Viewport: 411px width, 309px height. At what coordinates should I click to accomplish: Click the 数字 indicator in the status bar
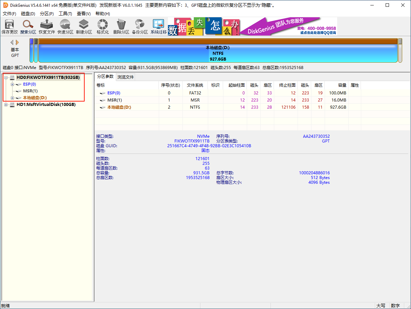395,306
